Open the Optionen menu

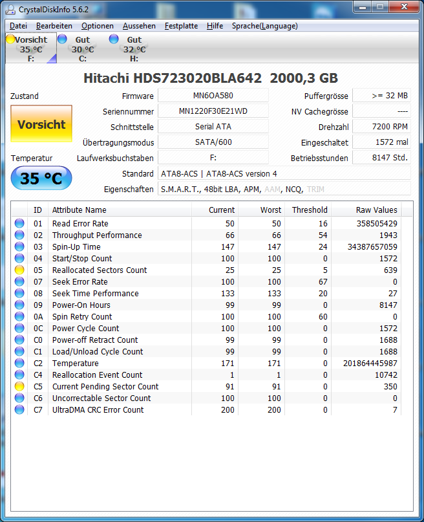[x=98, y=26]
